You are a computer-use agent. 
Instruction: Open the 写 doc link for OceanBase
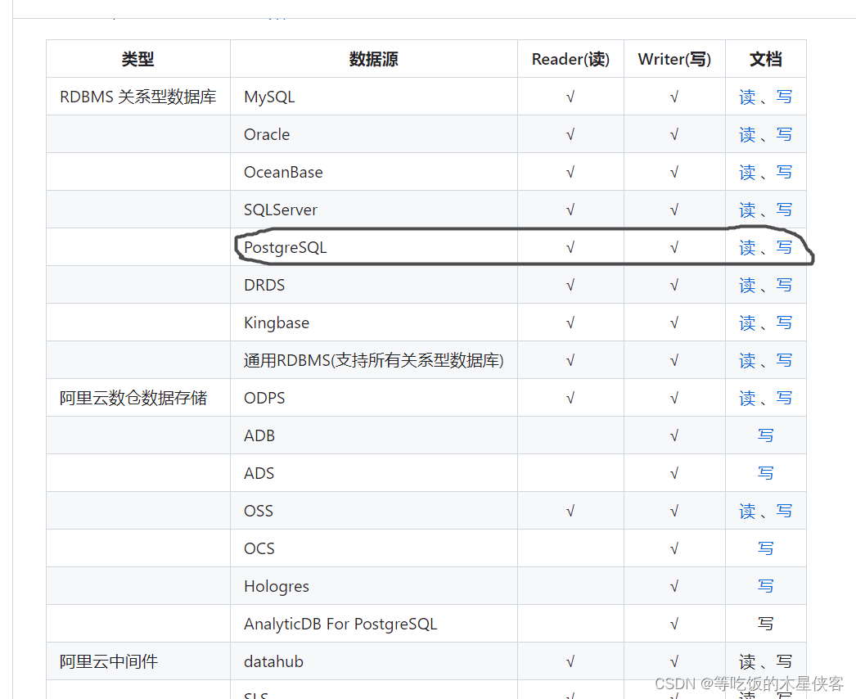(x=784, y=172)
